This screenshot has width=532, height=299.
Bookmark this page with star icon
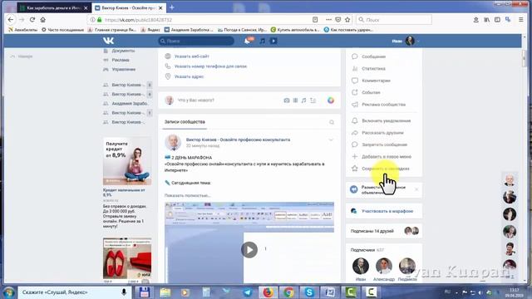(x=347, y=20)
